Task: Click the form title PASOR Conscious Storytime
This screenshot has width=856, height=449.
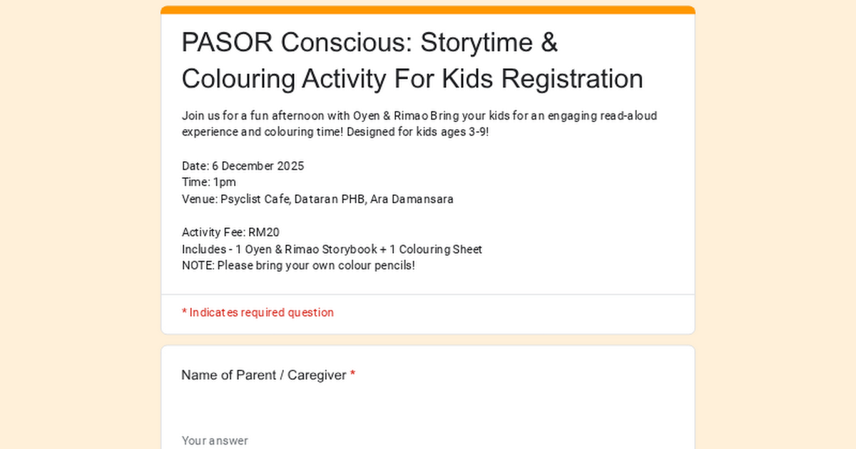Action: [370, 42]
